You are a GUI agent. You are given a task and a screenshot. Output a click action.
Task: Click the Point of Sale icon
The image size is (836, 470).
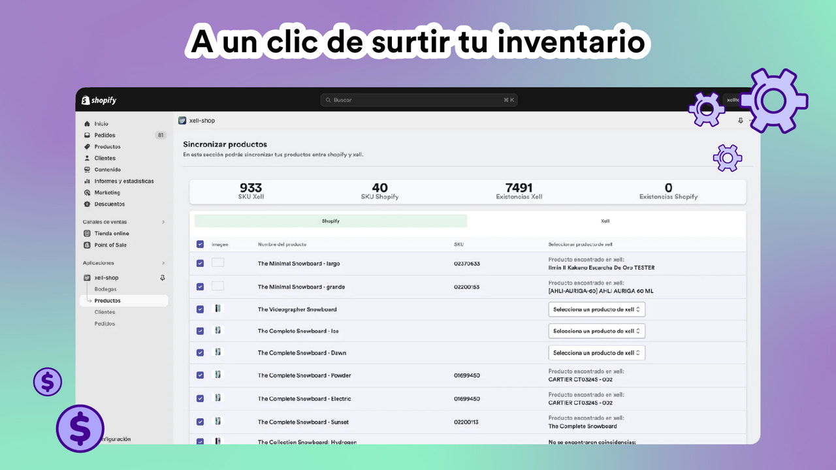pyautogui.click(x=87, y=245)
